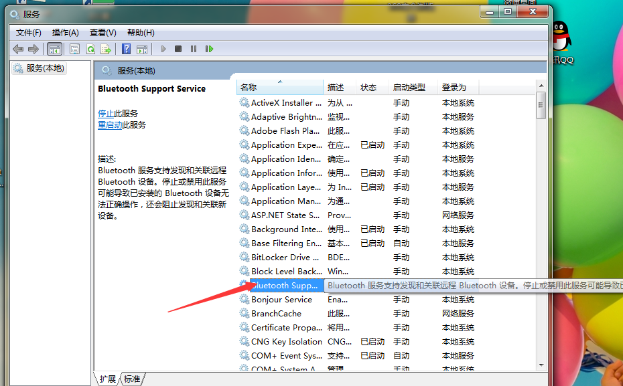Viewport: 623px width, 386px height.
Task: Click the scrollbar down arrow in the services list
Action: tap(541, 365)
